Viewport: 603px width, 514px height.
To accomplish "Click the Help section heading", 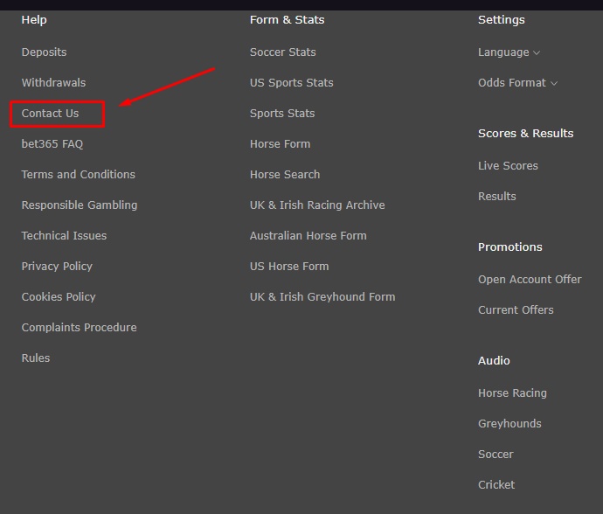I will pos(34,19).
